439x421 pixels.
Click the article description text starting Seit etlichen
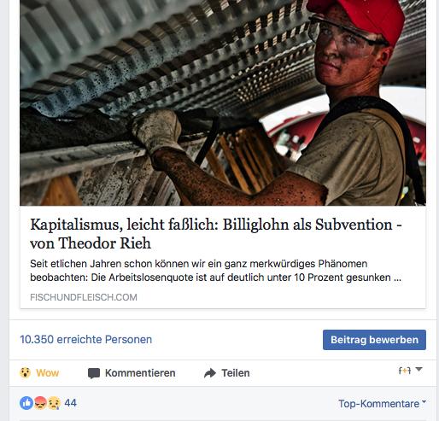coord(216,271)
